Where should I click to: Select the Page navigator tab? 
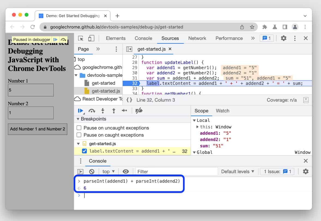pyautogui.click(x=83, y=49)
